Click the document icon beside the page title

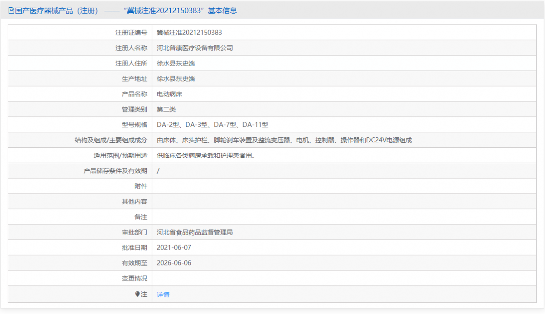(11, 10)
